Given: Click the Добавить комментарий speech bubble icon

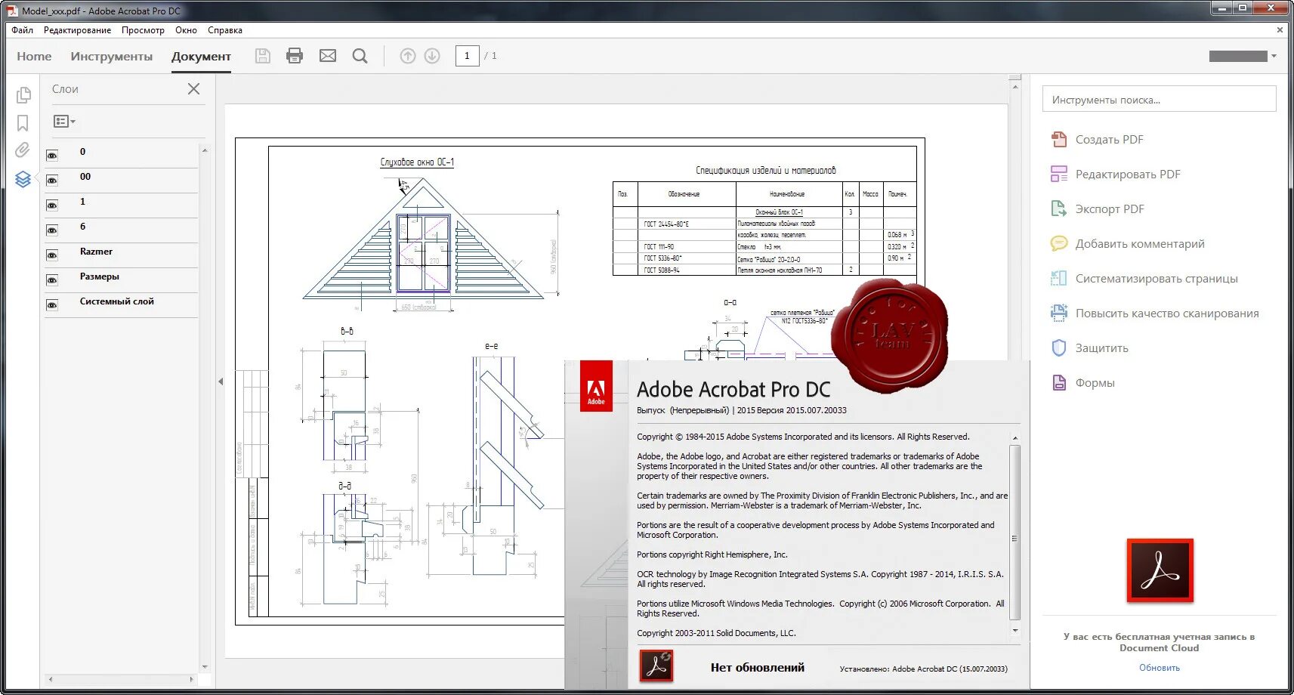Looking at the screenshot, I should (x=1059, y=243).
